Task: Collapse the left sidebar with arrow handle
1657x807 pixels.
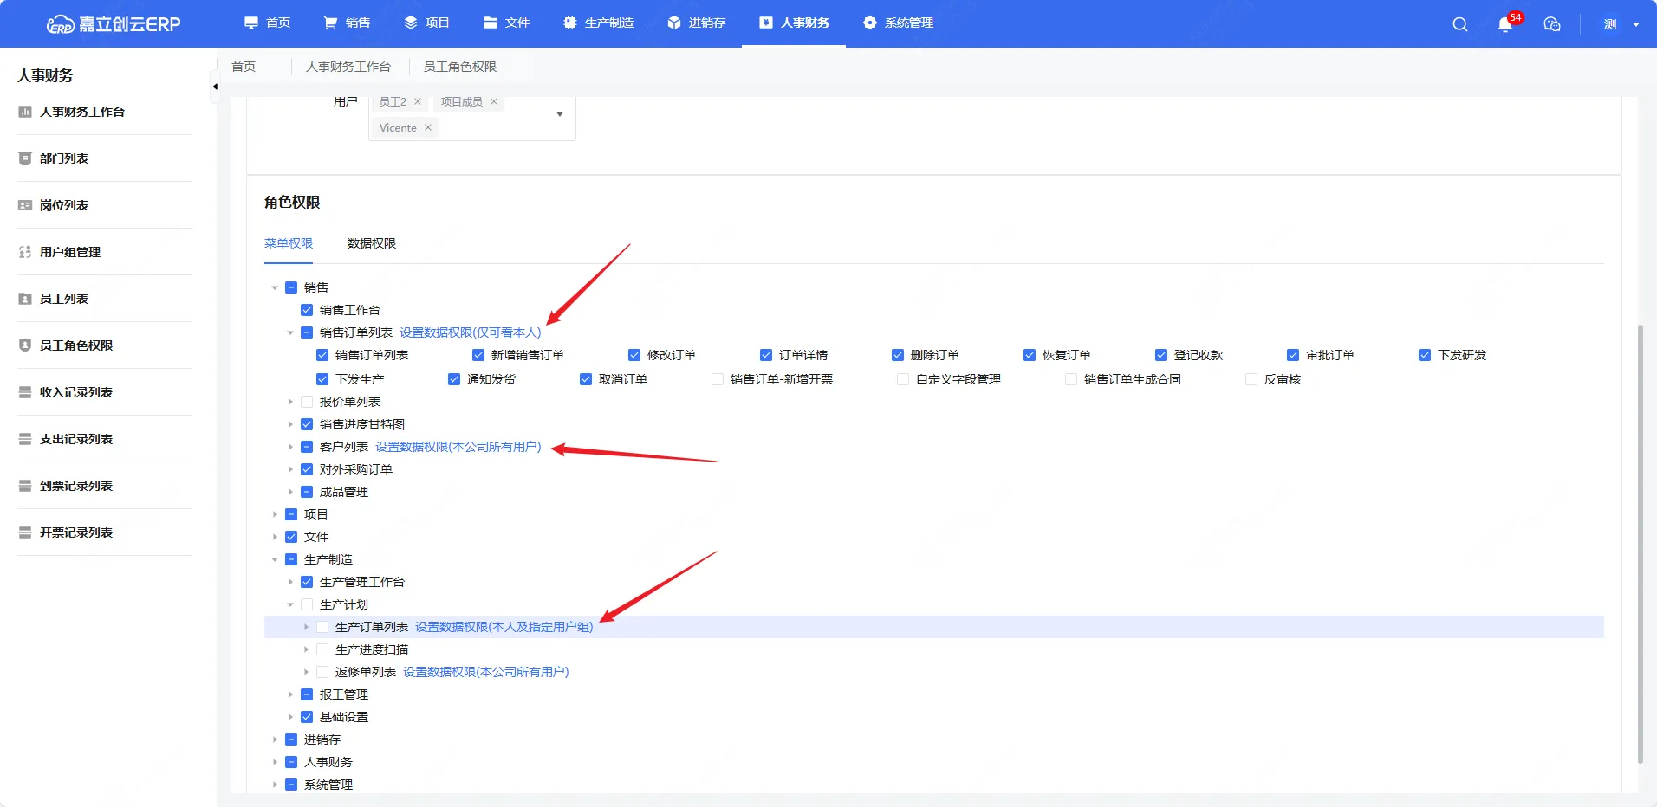Action: [x=215, y=87]
